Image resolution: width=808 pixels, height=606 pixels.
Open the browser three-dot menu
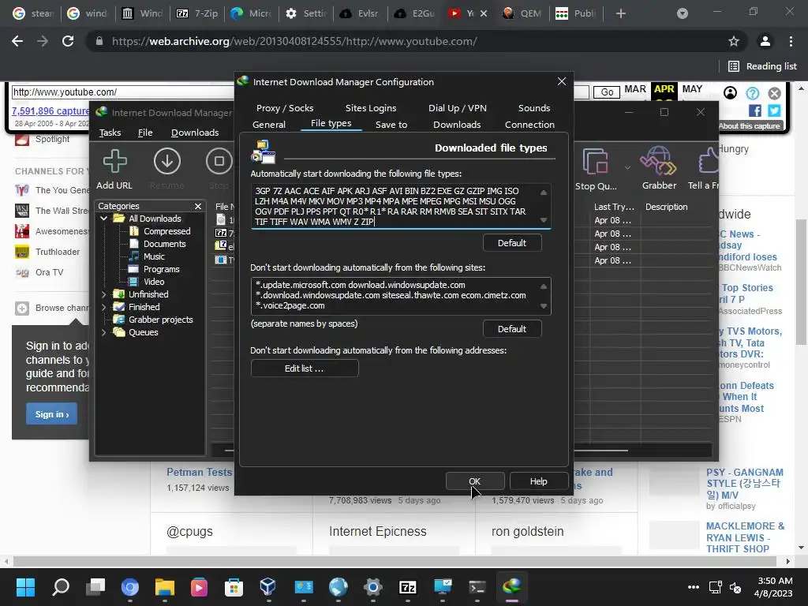tap(791, 41)
